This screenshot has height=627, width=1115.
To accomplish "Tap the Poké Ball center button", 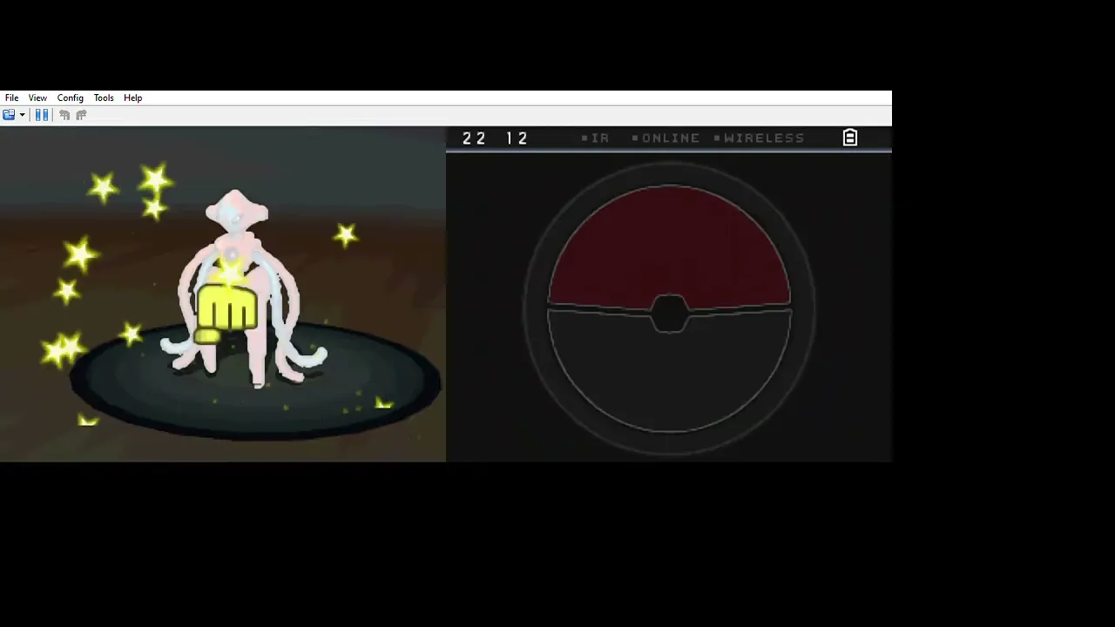I will tap(669, 313).
